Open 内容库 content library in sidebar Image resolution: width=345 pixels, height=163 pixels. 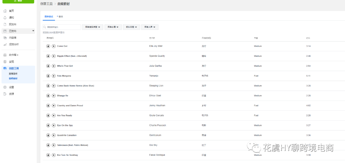point(12,38)
